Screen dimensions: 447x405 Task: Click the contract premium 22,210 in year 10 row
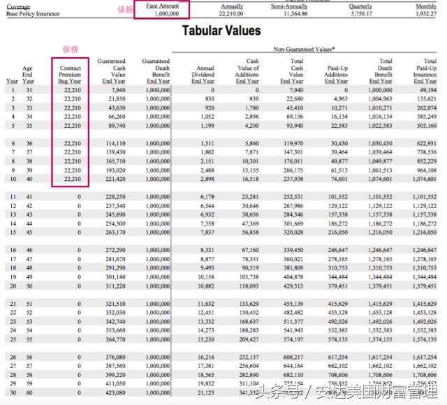(x=73, y=179)
